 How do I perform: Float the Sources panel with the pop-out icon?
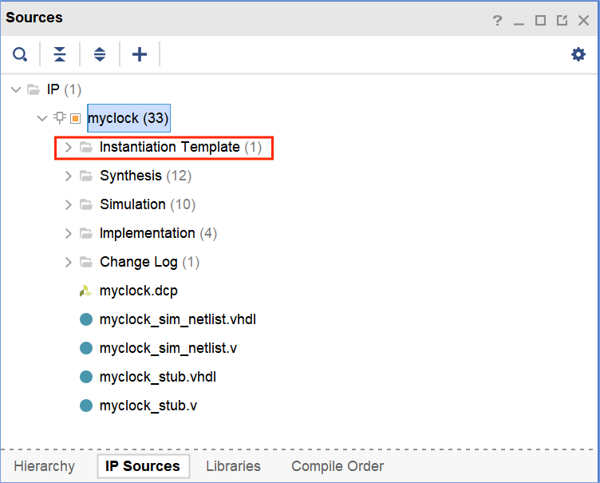pyautogui.click(x=562, y=20)
